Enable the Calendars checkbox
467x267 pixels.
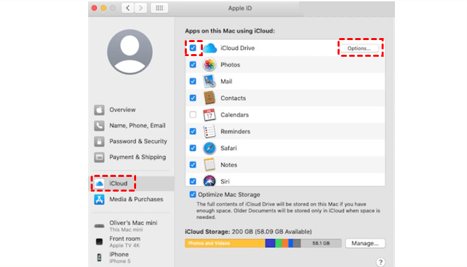point(193,115)
